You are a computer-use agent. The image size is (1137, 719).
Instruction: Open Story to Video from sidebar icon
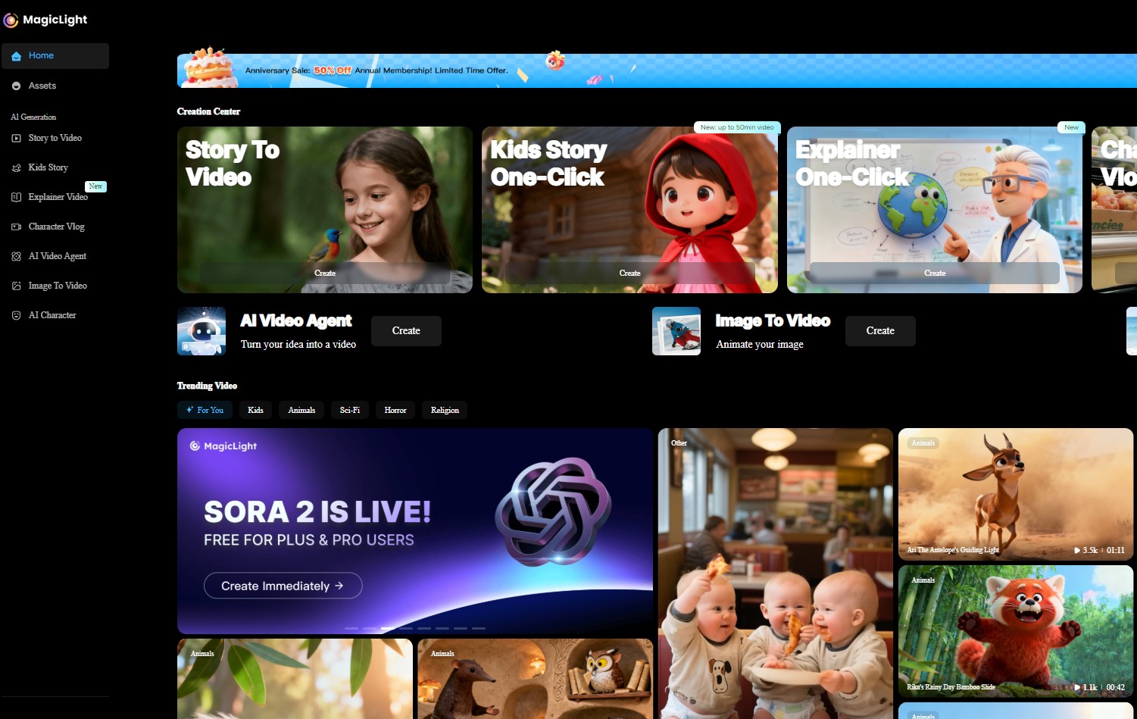pos(16,138)
